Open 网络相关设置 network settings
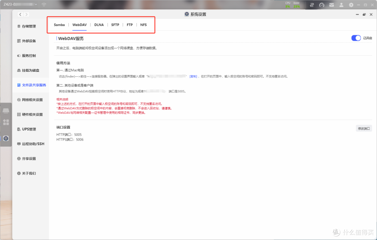 pos(30,100)
